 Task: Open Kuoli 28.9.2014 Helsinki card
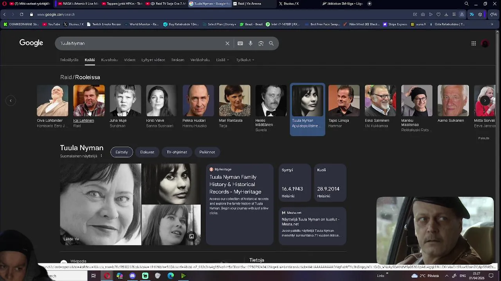pyautogui.click(x=330, y=183)
